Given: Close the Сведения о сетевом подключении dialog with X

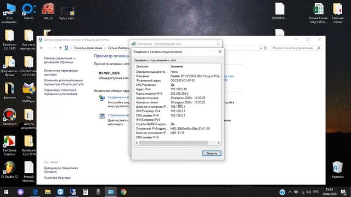Looking at the screenshot, I should 220,51.
